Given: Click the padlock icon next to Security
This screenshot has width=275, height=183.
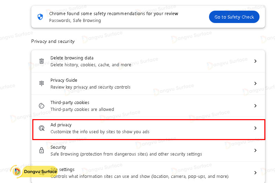Looking at the screenshot, I should pos(42,150).
